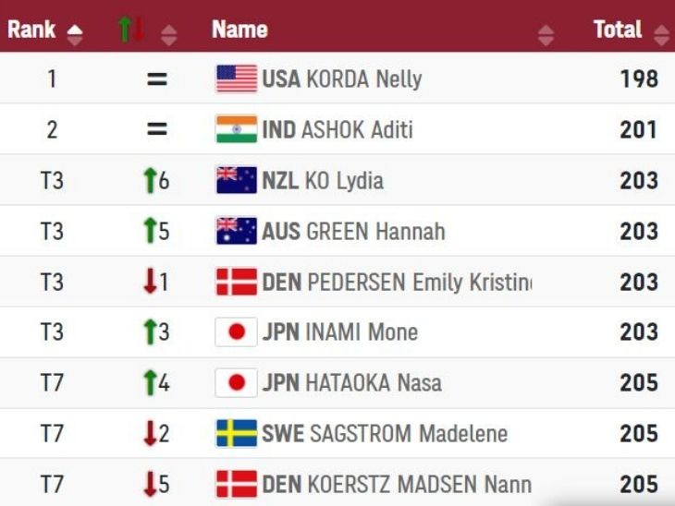This screenshot has height=506, width=675.
Task: Click the Japan flag beside Hataoka Nasa
Action: [236, 382]
